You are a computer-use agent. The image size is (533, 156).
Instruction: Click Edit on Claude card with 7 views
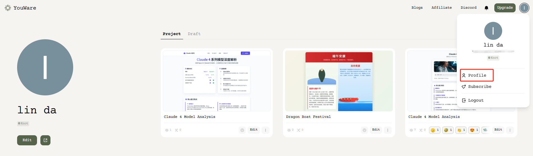click(x=498, y=130)
